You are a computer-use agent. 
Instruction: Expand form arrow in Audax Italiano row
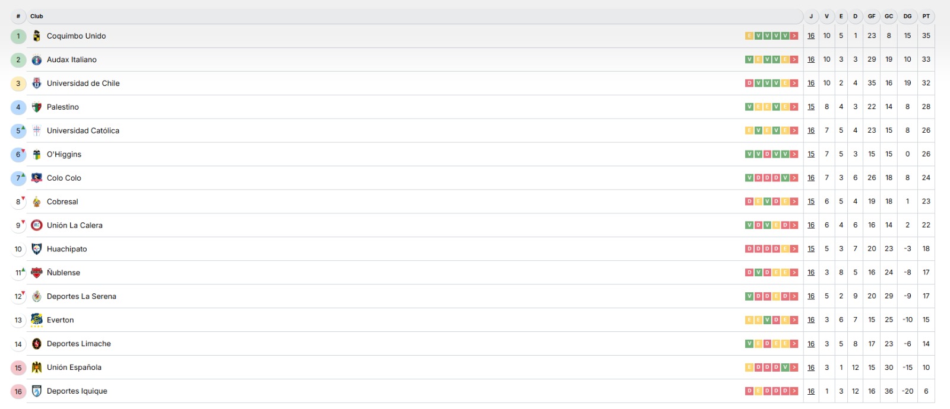pos(794,59)
